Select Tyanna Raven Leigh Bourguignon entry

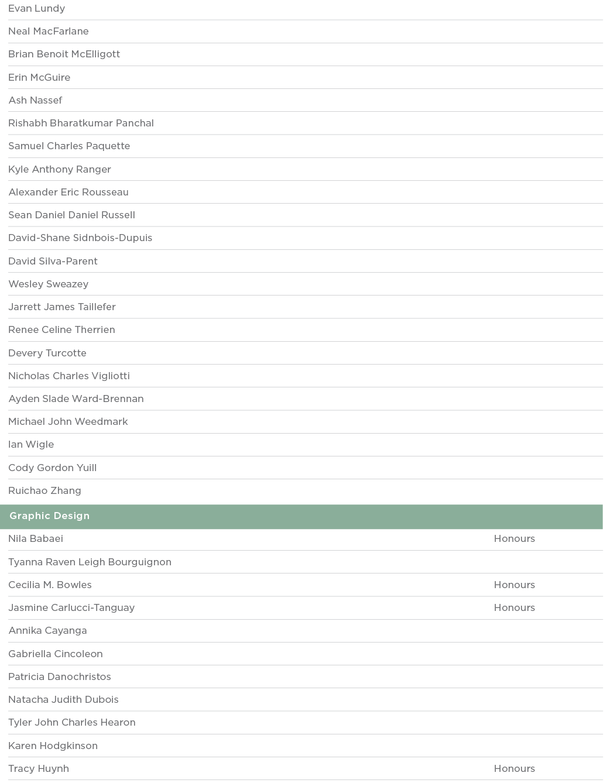90,562
